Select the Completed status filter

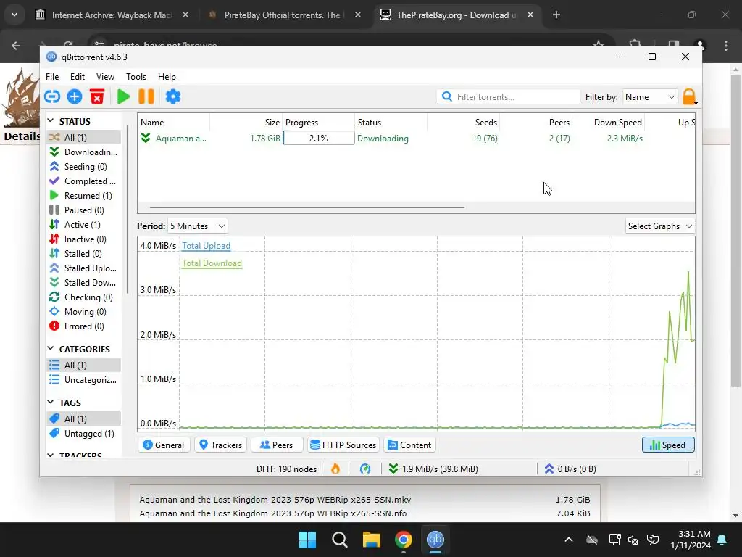click(84, 181)
